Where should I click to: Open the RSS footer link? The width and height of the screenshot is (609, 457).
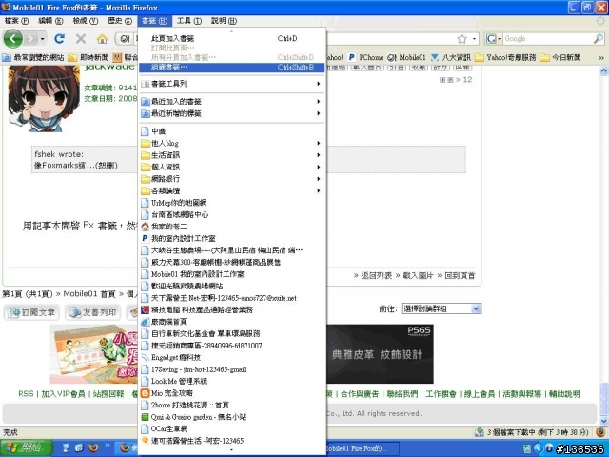(26, 393)
